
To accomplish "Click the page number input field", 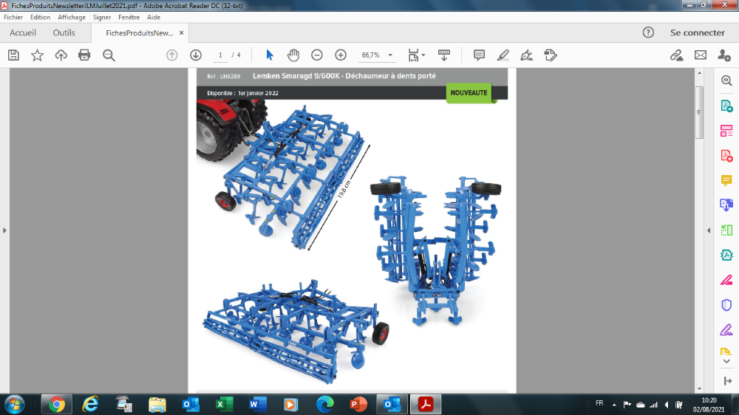I will point(220,55).
